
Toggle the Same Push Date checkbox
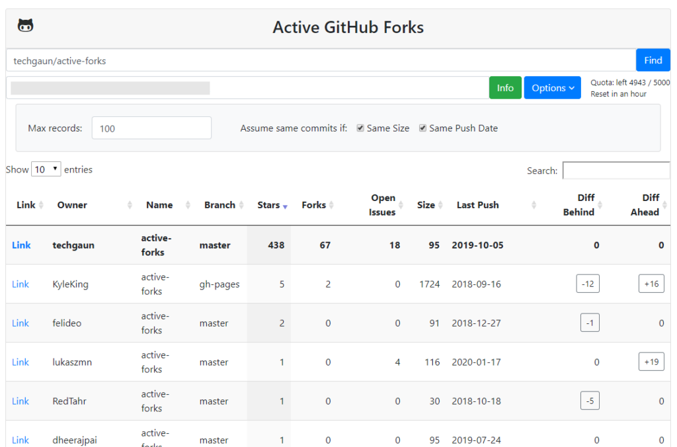[x=422, y=128]
